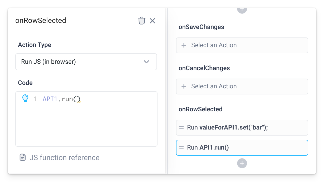324x182 pixels.
Task: Click line number 1 in code editor
Action: [x=35, y=99]
